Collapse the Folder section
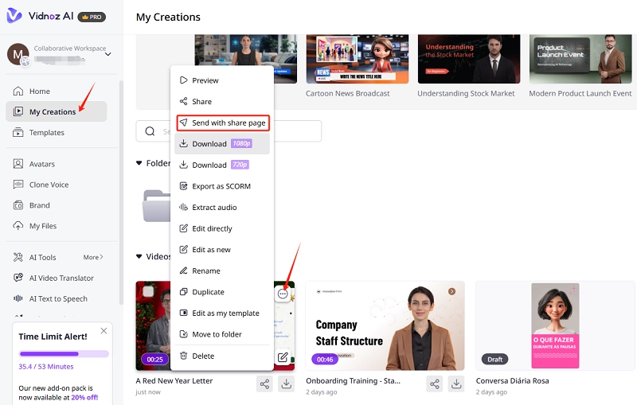This screenshot has width=637, height=405. (139, 163)
